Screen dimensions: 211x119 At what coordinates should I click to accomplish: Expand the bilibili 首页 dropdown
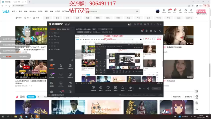(x=14, y=11)
